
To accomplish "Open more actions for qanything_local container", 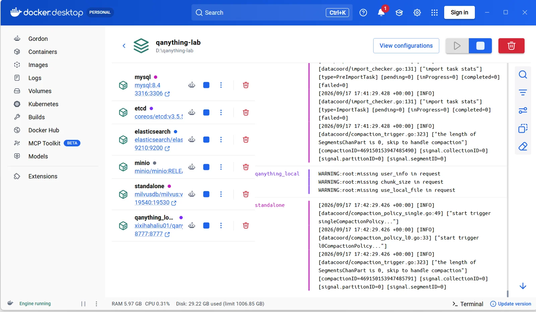I will 221,226.
